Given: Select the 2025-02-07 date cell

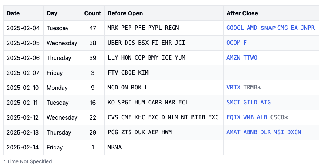Looking at the screenshot, I should pos(23,73).
